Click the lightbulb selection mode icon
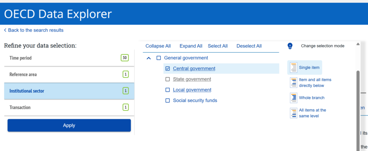The width and height of the screenshot is (368, 151). pyautogui.click(x=290, y=46)
